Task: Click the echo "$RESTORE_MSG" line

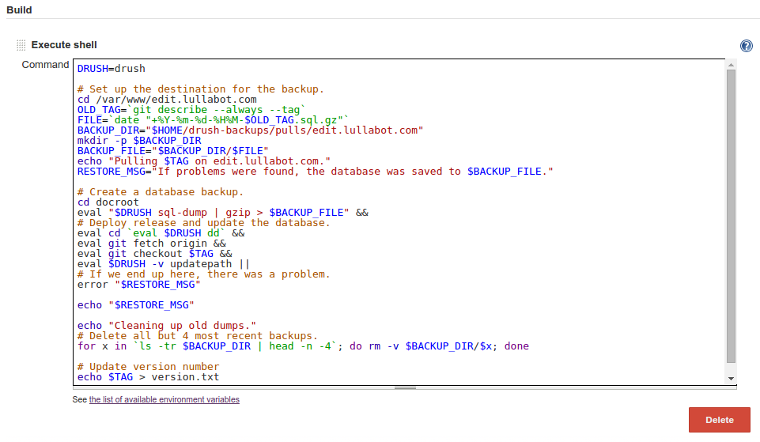Action: tap(136, 305)
